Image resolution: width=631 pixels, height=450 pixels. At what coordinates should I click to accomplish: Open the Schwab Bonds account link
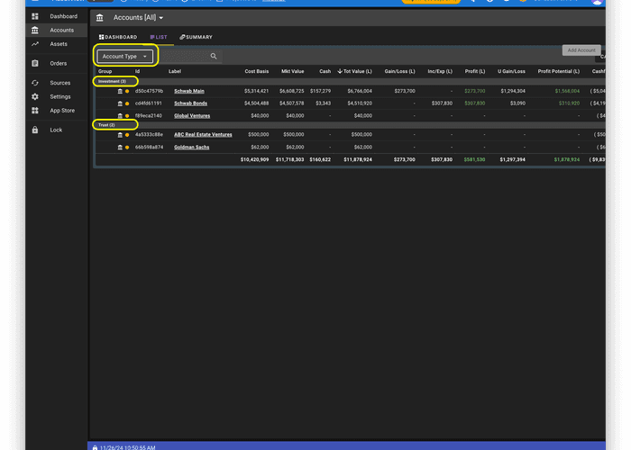coord(190,103)
